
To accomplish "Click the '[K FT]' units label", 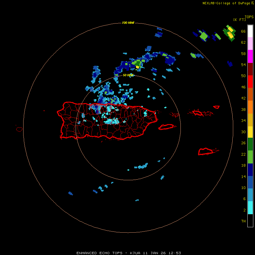I will coord(239,20).
